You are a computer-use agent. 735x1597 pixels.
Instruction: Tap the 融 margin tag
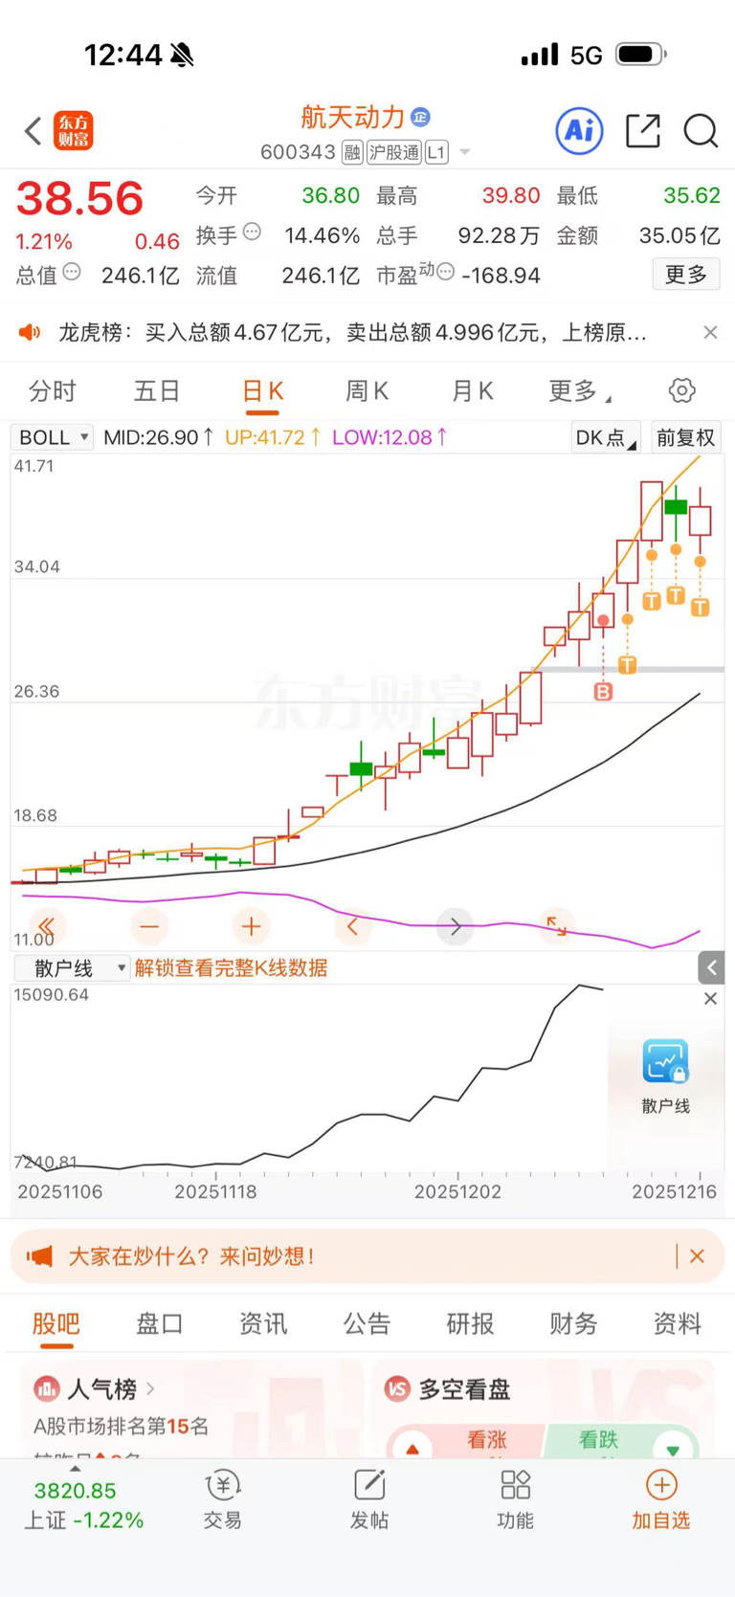click(352, 152)
